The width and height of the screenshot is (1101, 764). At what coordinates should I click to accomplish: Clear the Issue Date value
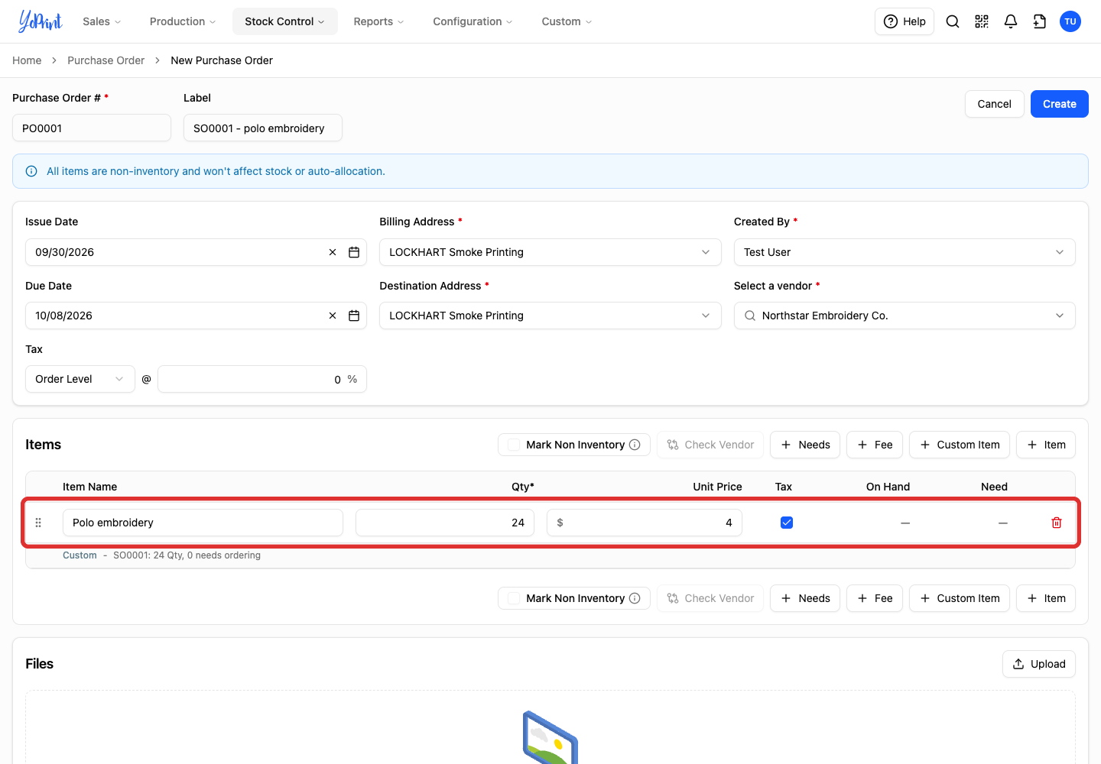pyautogui.click(x=333, y=252)
